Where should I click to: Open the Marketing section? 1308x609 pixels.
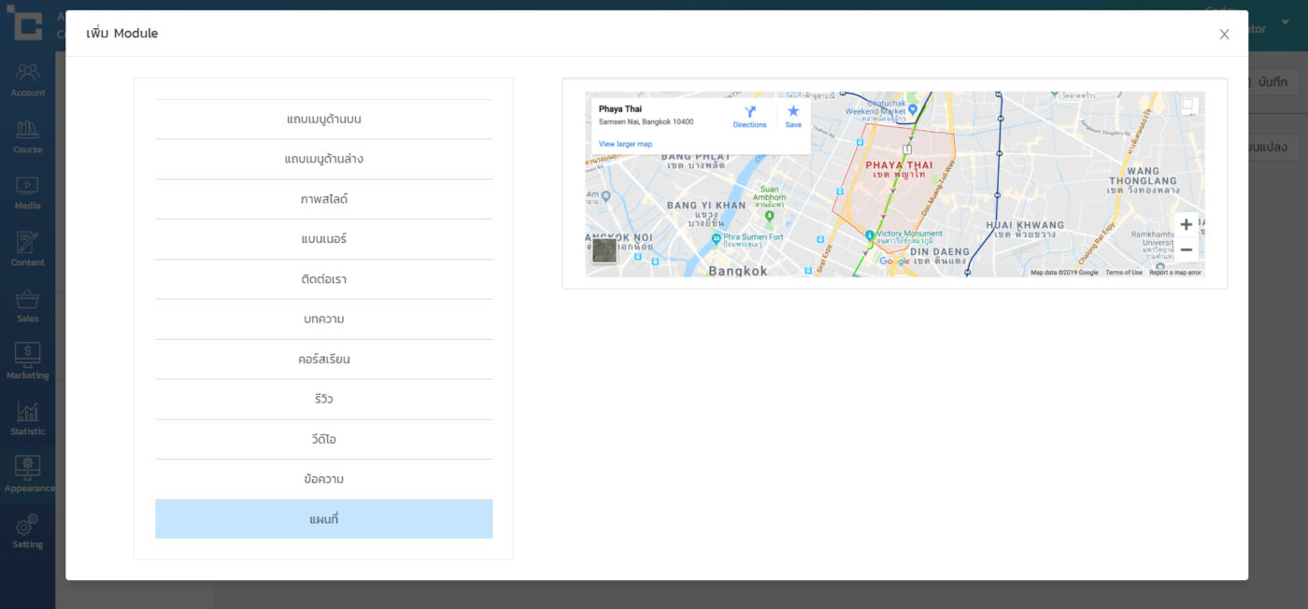click(27, 361)
